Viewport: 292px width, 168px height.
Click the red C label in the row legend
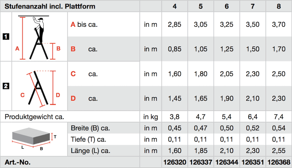[x=73, y=74]
